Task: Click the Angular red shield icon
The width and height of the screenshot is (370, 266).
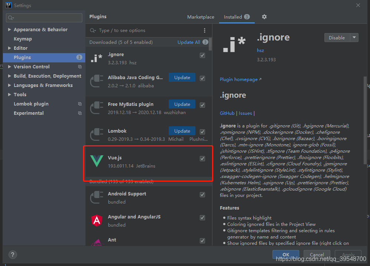Action: pos(97,220)
